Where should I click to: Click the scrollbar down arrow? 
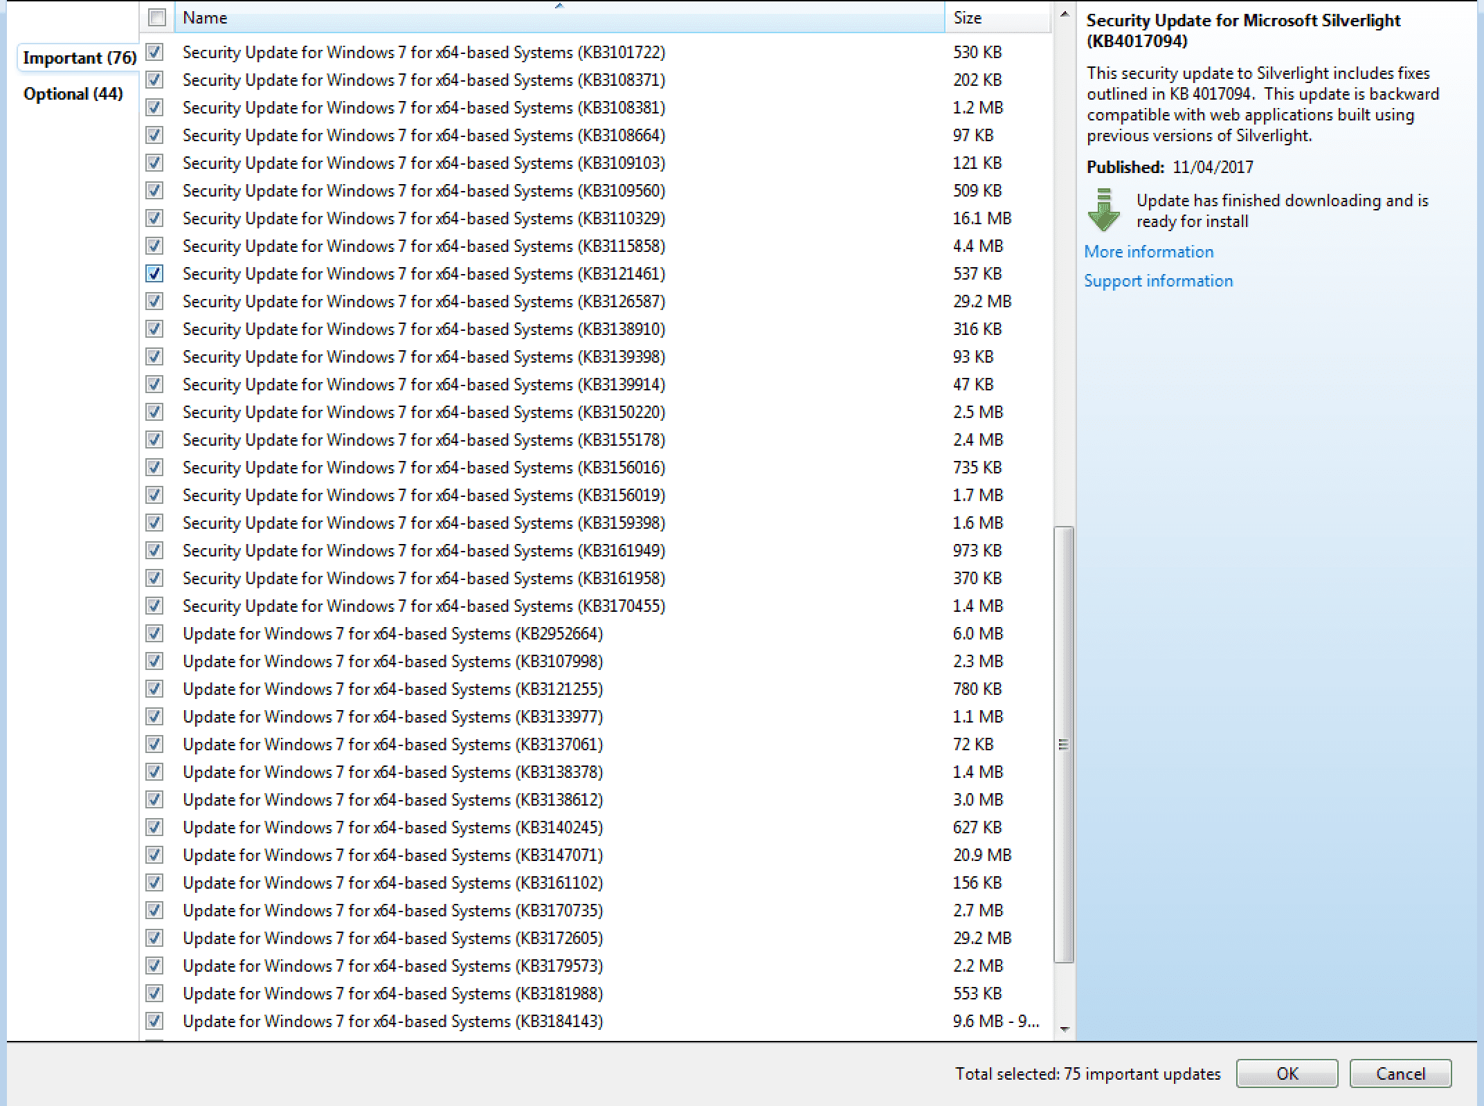click(x=1065, y=1029)
